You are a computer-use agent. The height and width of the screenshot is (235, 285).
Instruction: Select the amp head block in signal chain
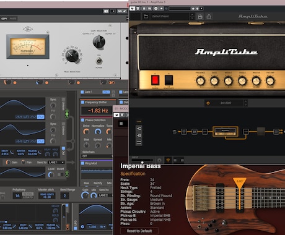[x=226, y=132]
